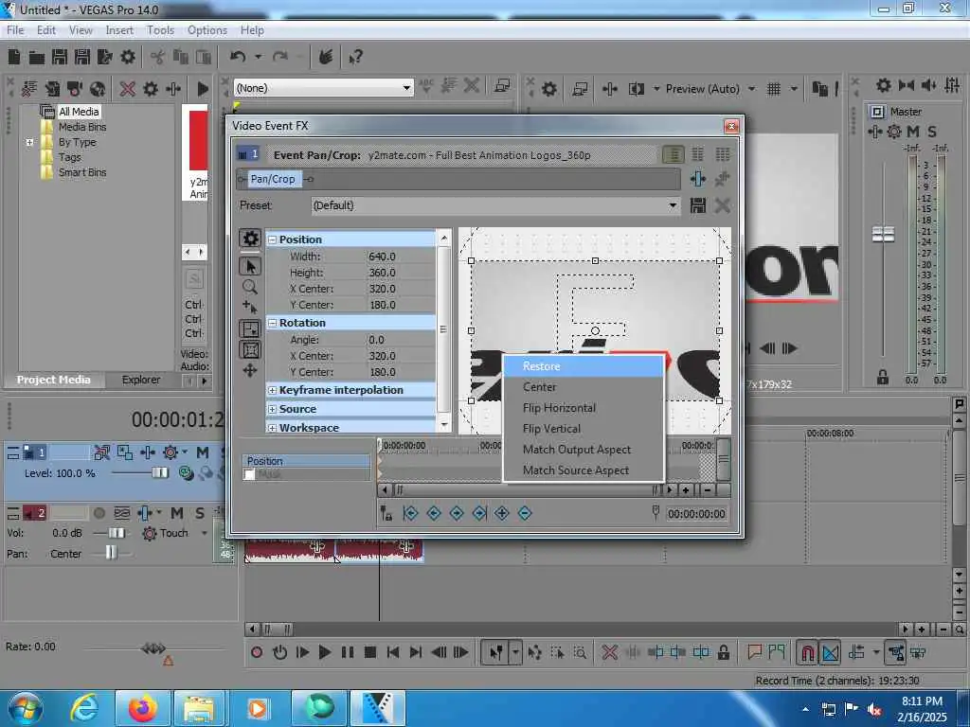Switch to the Explorer tab
Image resolution: width=970 pixels, height=727 pixels.
pos(140,380)
